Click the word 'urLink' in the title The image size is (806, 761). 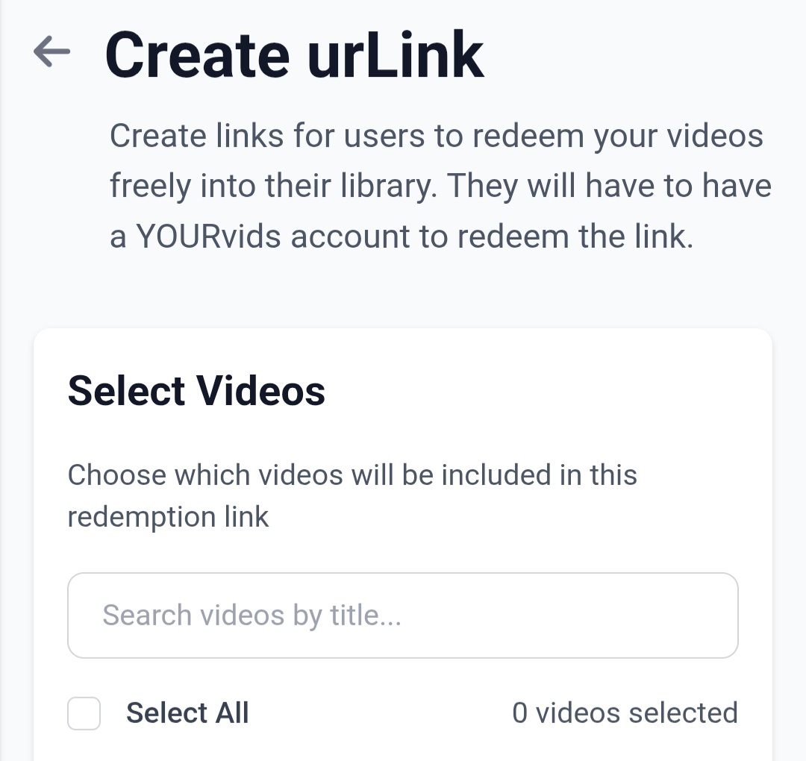pyautogui.click(x=396, y=54)
